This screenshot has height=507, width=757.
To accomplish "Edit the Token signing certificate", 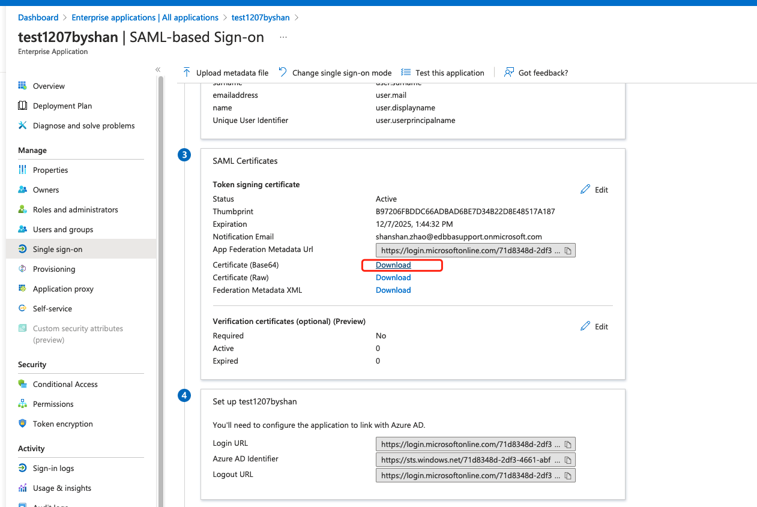I will [594, 190].
